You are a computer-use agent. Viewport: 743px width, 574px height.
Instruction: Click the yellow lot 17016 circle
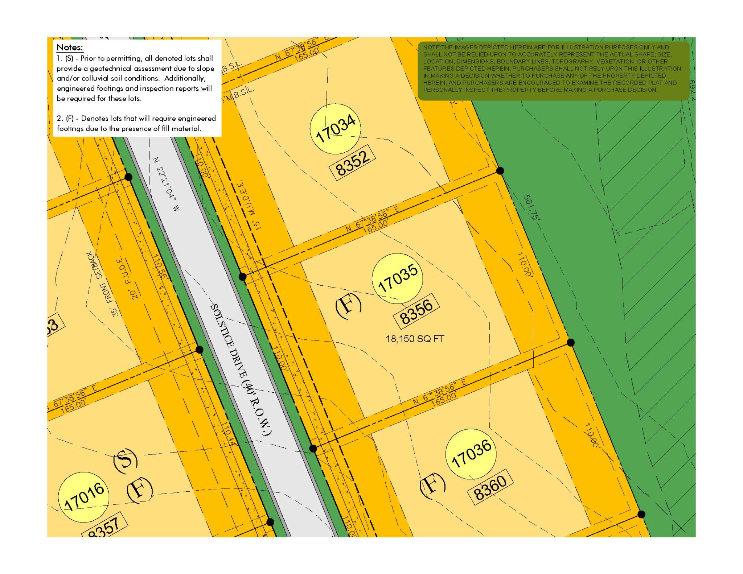coord(84,497)
